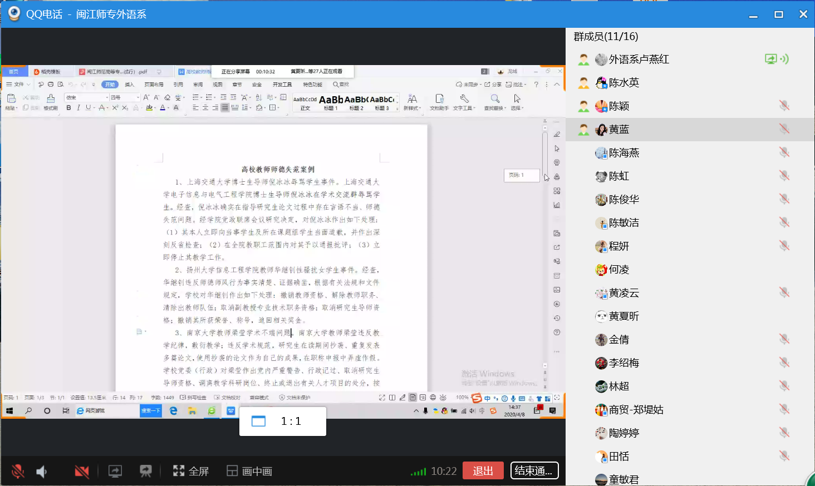Open the 开始 ribbon tab in WPS
Screen dimensions: 815x486
(x=110, y=85)
